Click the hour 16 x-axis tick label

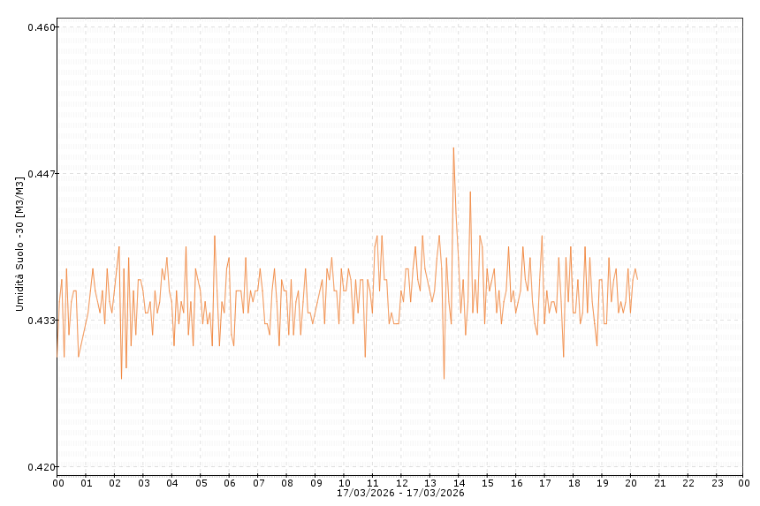tap(516, 483)
